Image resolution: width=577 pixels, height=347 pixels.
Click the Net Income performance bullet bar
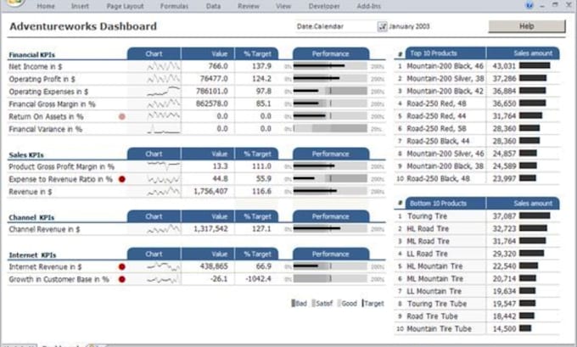point(330,66)
